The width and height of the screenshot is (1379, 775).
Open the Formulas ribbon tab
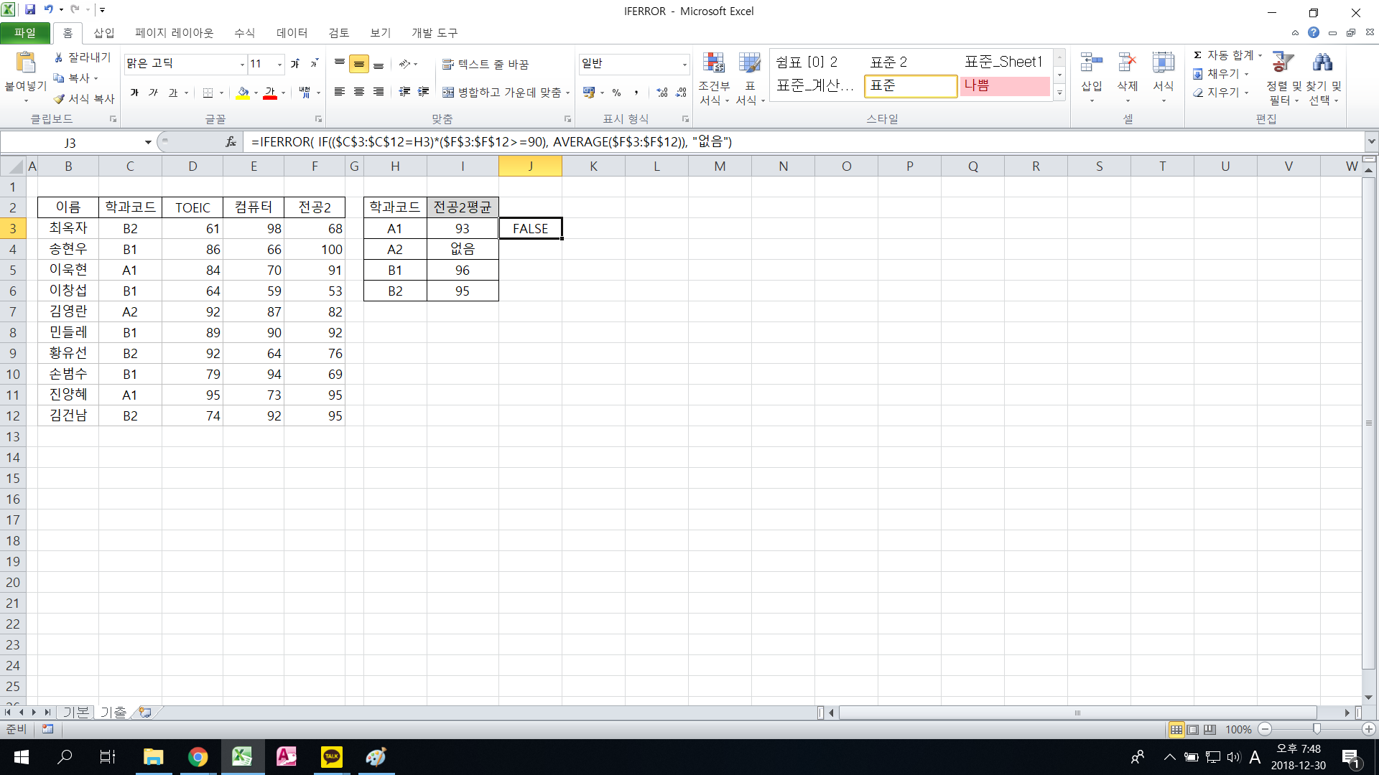coord(244,33)
